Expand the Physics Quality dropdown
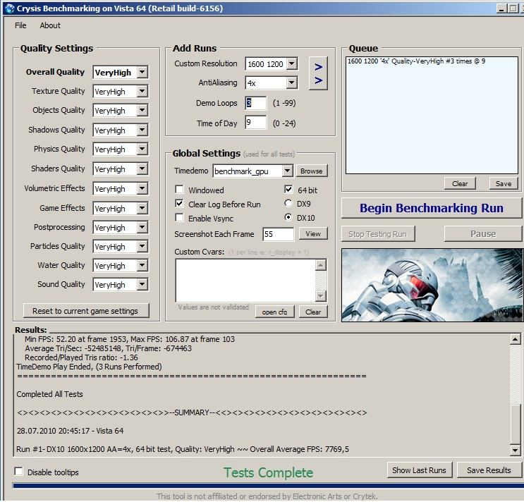The height and width of the screenshot is (502, 524). coord(142,149)
